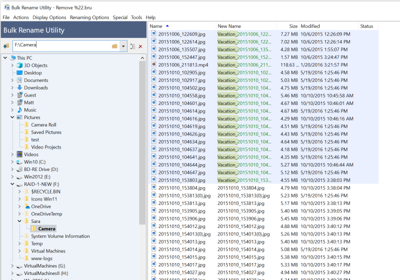Click the tree scrollbar up arrow
400x280 pixels.
coord(142,58)
